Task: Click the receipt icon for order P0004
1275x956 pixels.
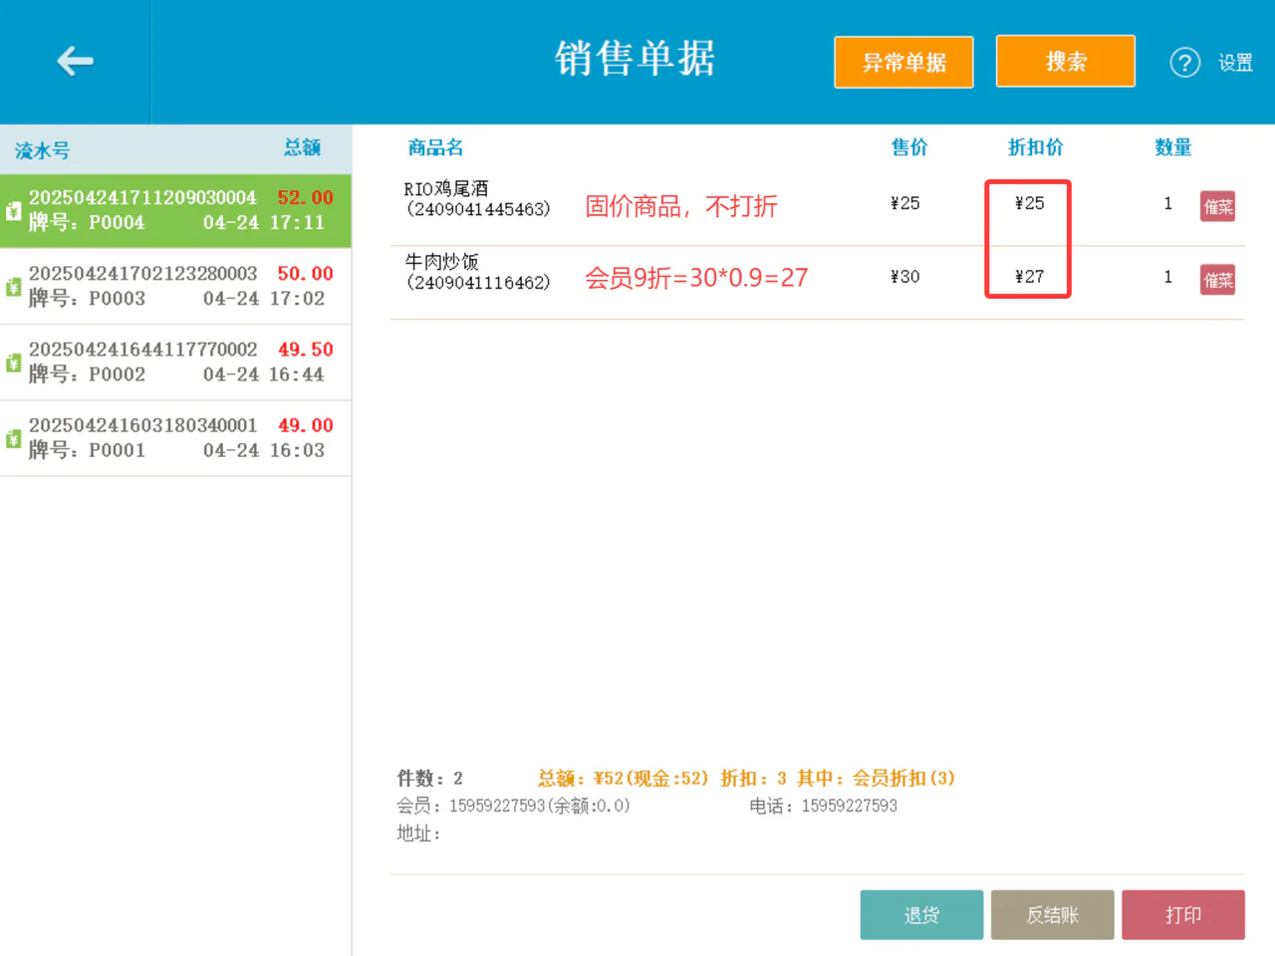Action: coord(13,210)
